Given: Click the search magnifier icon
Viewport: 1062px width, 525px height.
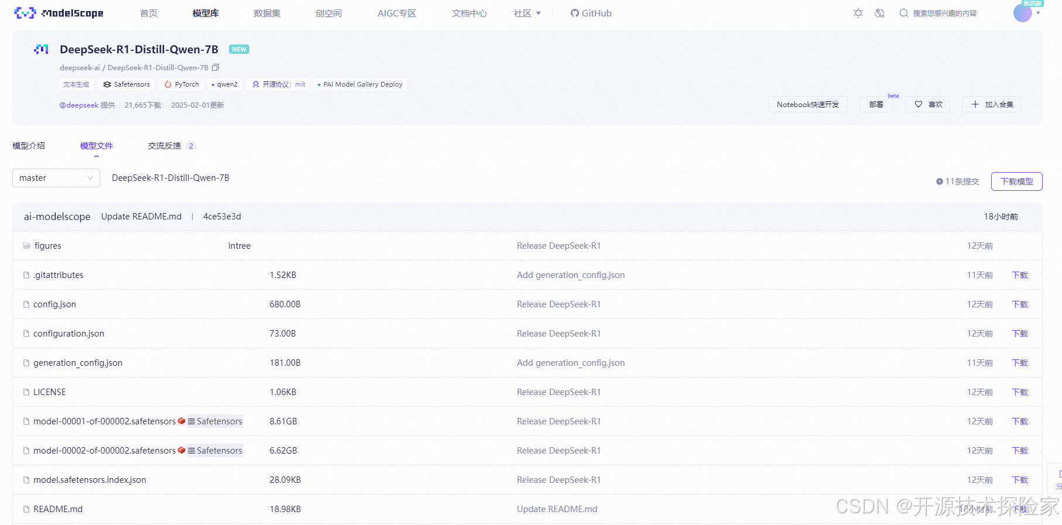Looking at the screenshot, I should (904, 13).
